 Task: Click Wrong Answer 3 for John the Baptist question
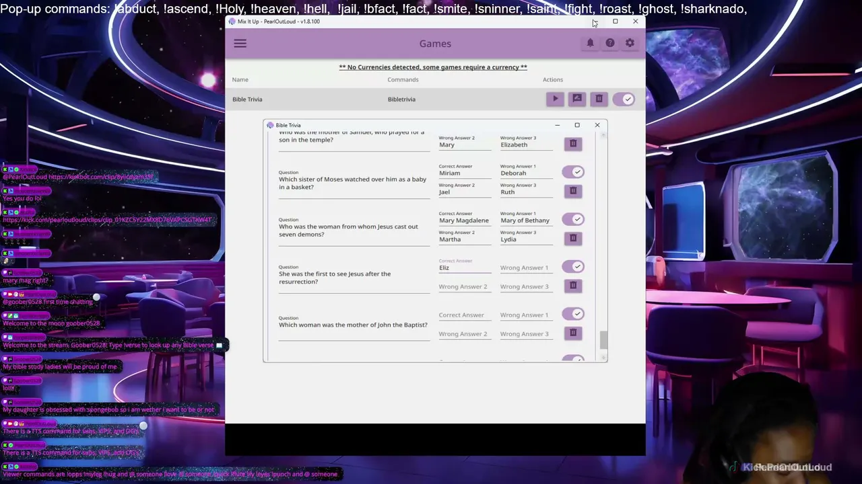pos(526,333)
